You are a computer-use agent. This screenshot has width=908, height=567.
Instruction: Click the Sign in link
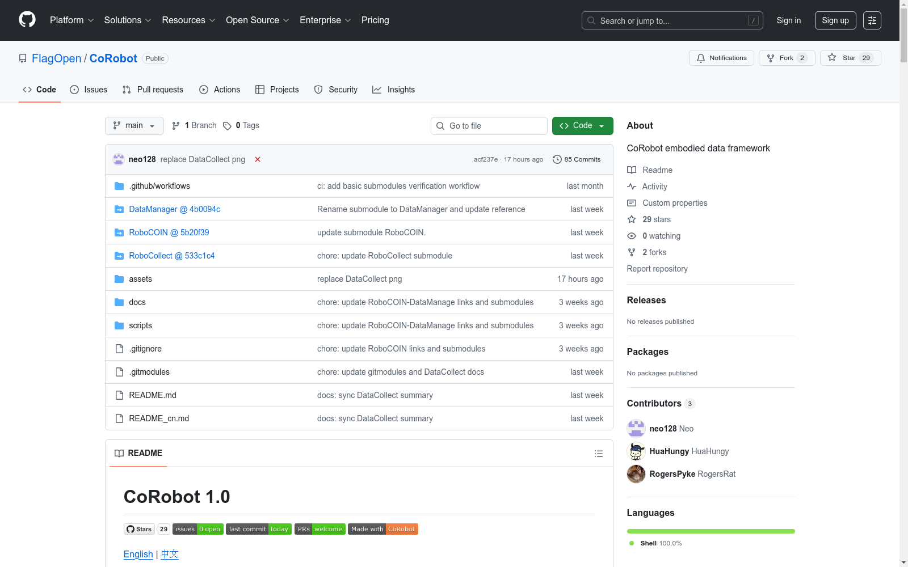789,20
